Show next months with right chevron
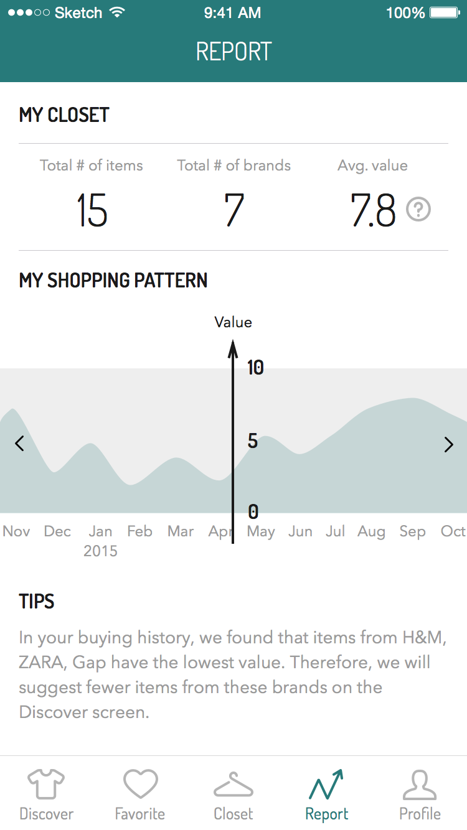467x830 pixels. tap(448, 444)
